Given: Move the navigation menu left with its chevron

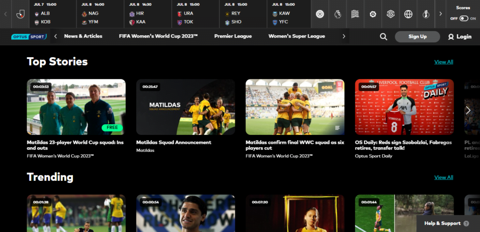Looking at the screenshot, I should 55,37.
